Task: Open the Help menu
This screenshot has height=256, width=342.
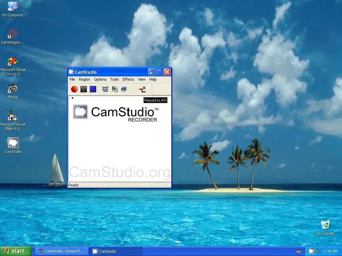Action: [153, 79]
